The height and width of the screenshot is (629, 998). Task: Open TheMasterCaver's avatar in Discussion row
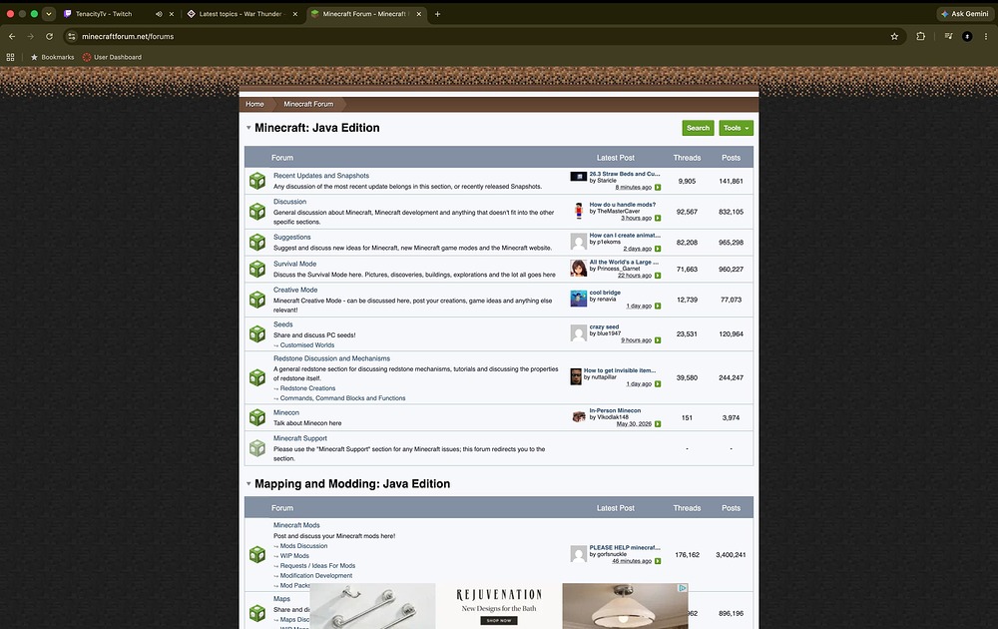(579, 211)
